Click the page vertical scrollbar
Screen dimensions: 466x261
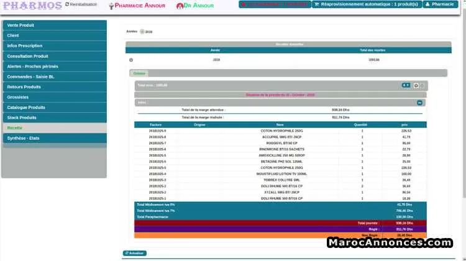pos(464,104)
